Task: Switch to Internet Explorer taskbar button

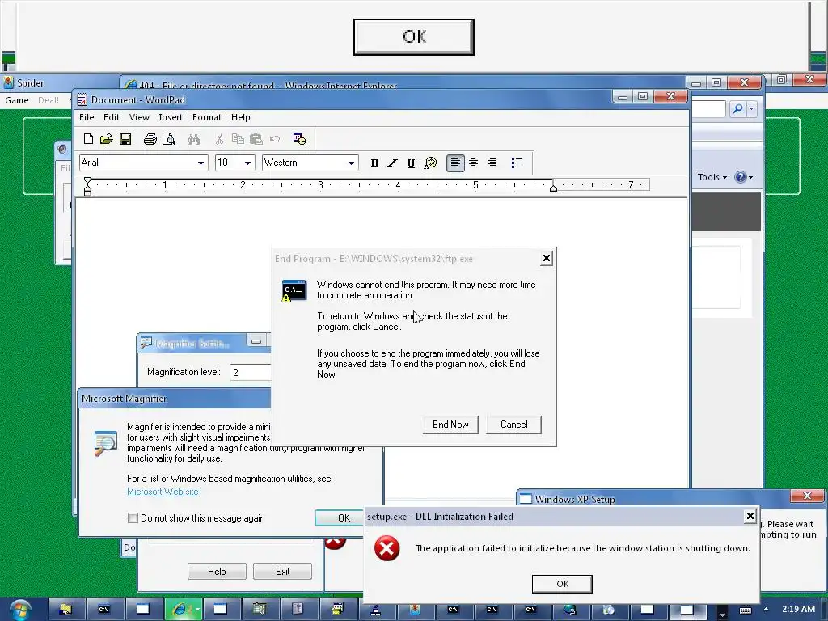Action: click(x=184, y=610)
